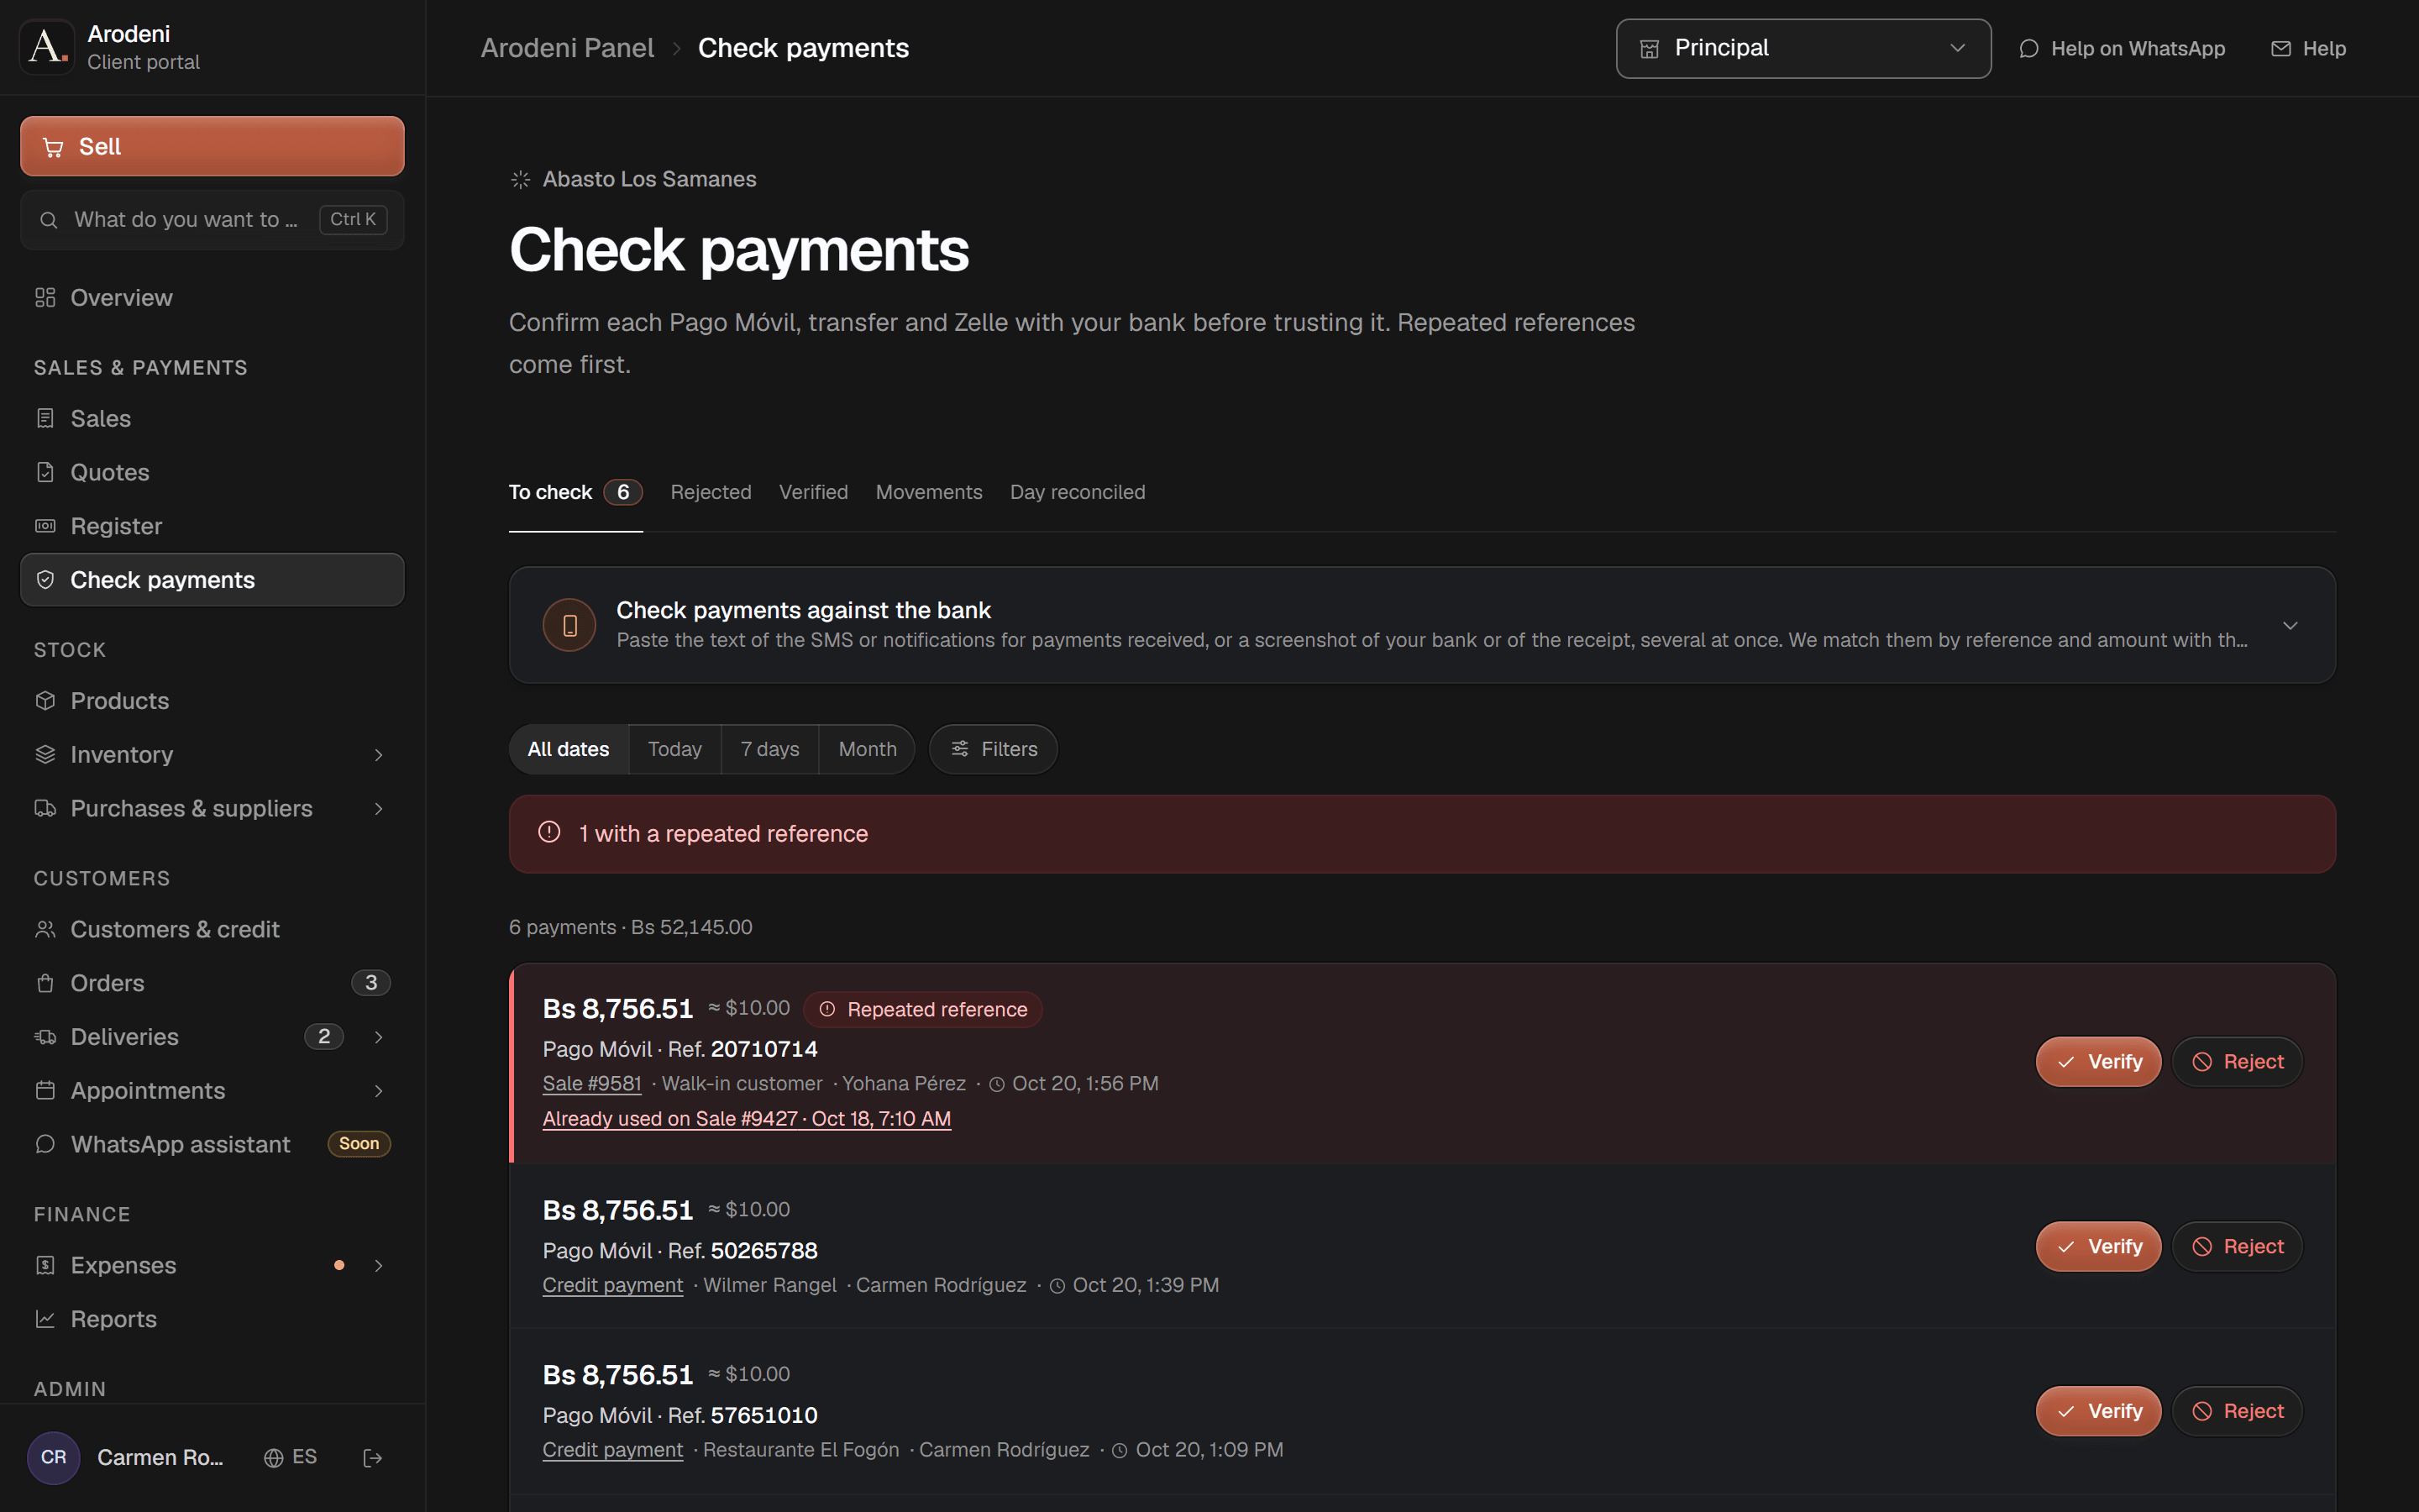This screenshot has width=2419, height=1512.
Task: Click the Orders bag icon
Action: [45, 983]
